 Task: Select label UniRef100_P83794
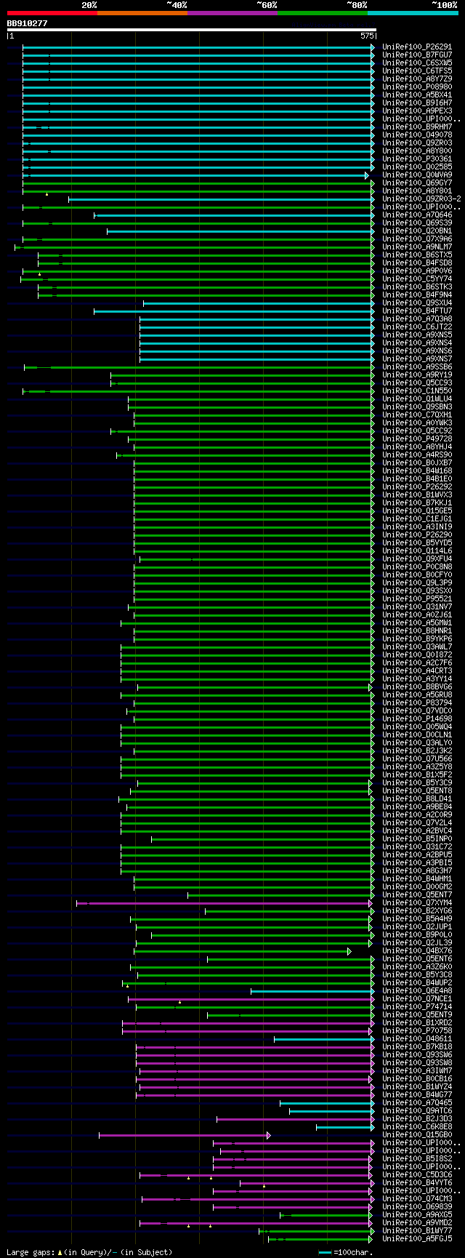click(417, 703)
